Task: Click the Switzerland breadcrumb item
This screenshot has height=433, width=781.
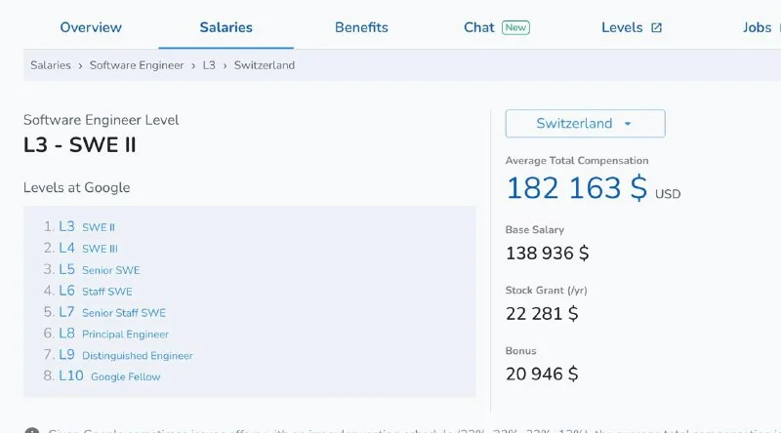Action: click(264, 65)
